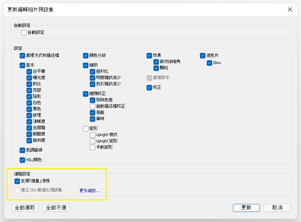Click the indeterminate 鏡頭校正 checkbox

(x=86, y=94)
